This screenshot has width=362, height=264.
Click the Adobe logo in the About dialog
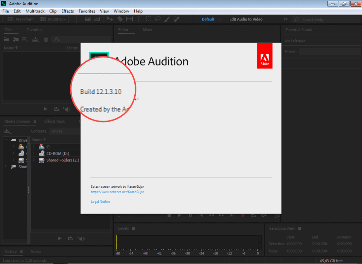click(x=264, y=55)
